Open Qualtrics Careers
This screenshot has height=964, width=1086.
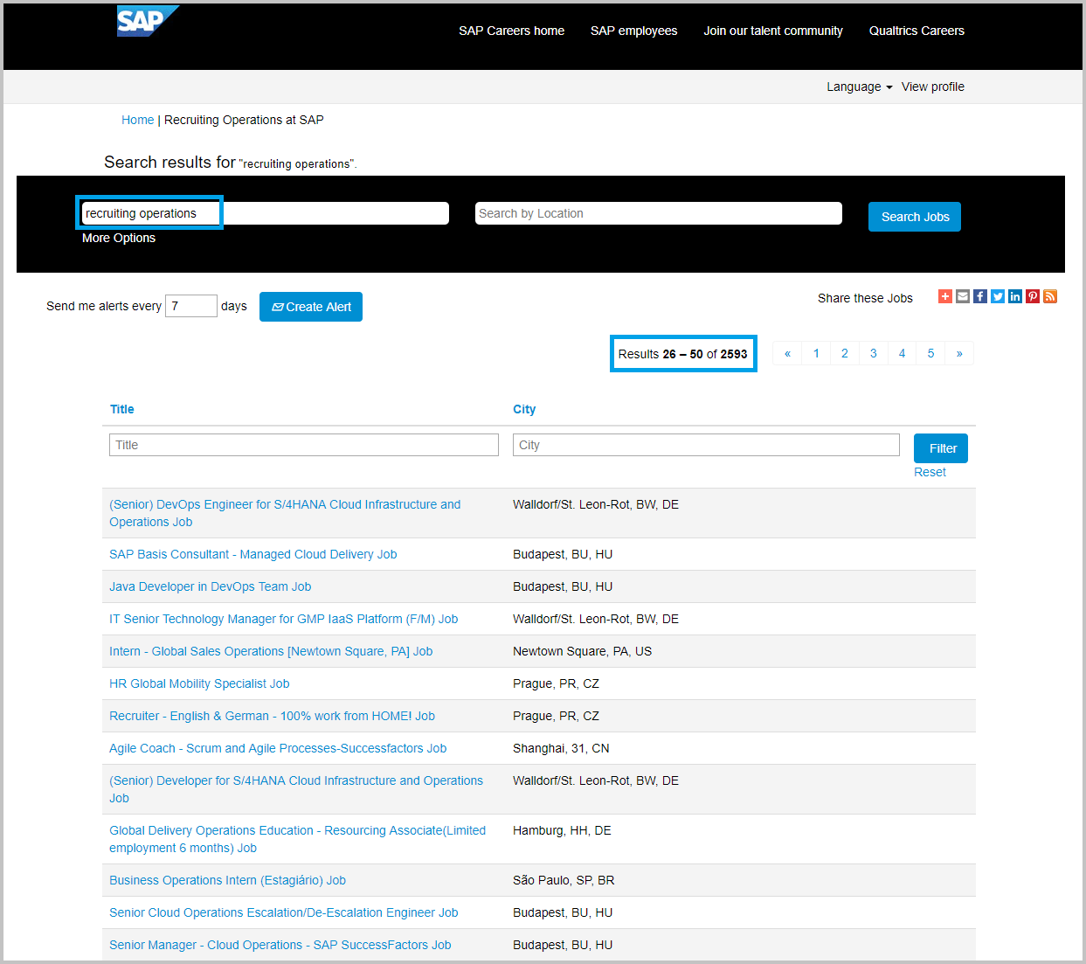tap(917, 31)
